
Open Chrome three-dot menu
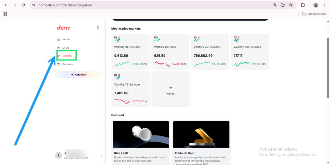(x=324, y=5)
